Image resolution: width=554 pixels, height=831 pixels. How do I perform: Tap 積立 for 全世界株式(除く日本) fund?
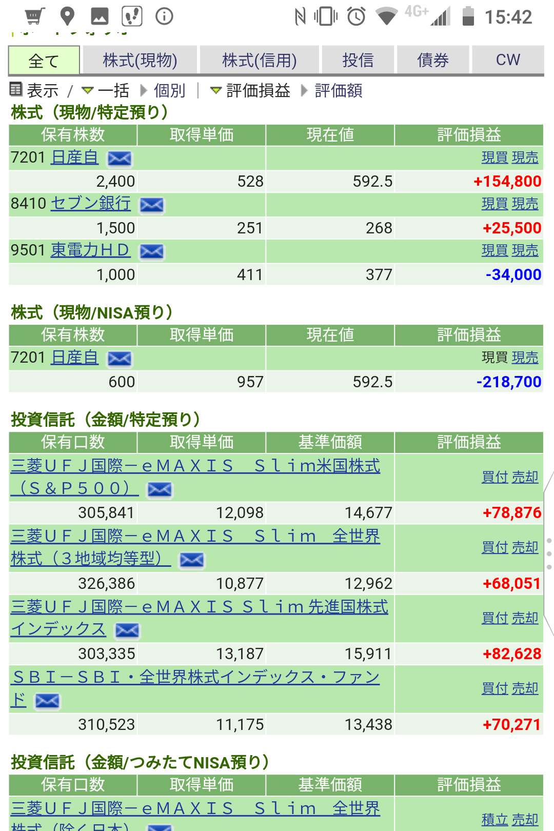(494, 820)
